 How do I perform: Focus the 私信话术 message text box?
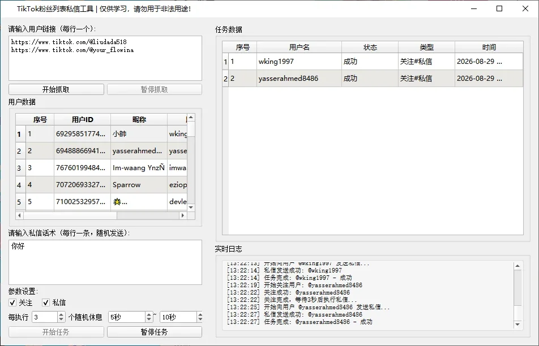pos(105,262)
